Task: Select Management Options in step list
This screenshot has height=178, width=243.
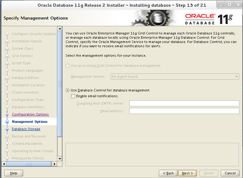Action: [x=29, y=121]
